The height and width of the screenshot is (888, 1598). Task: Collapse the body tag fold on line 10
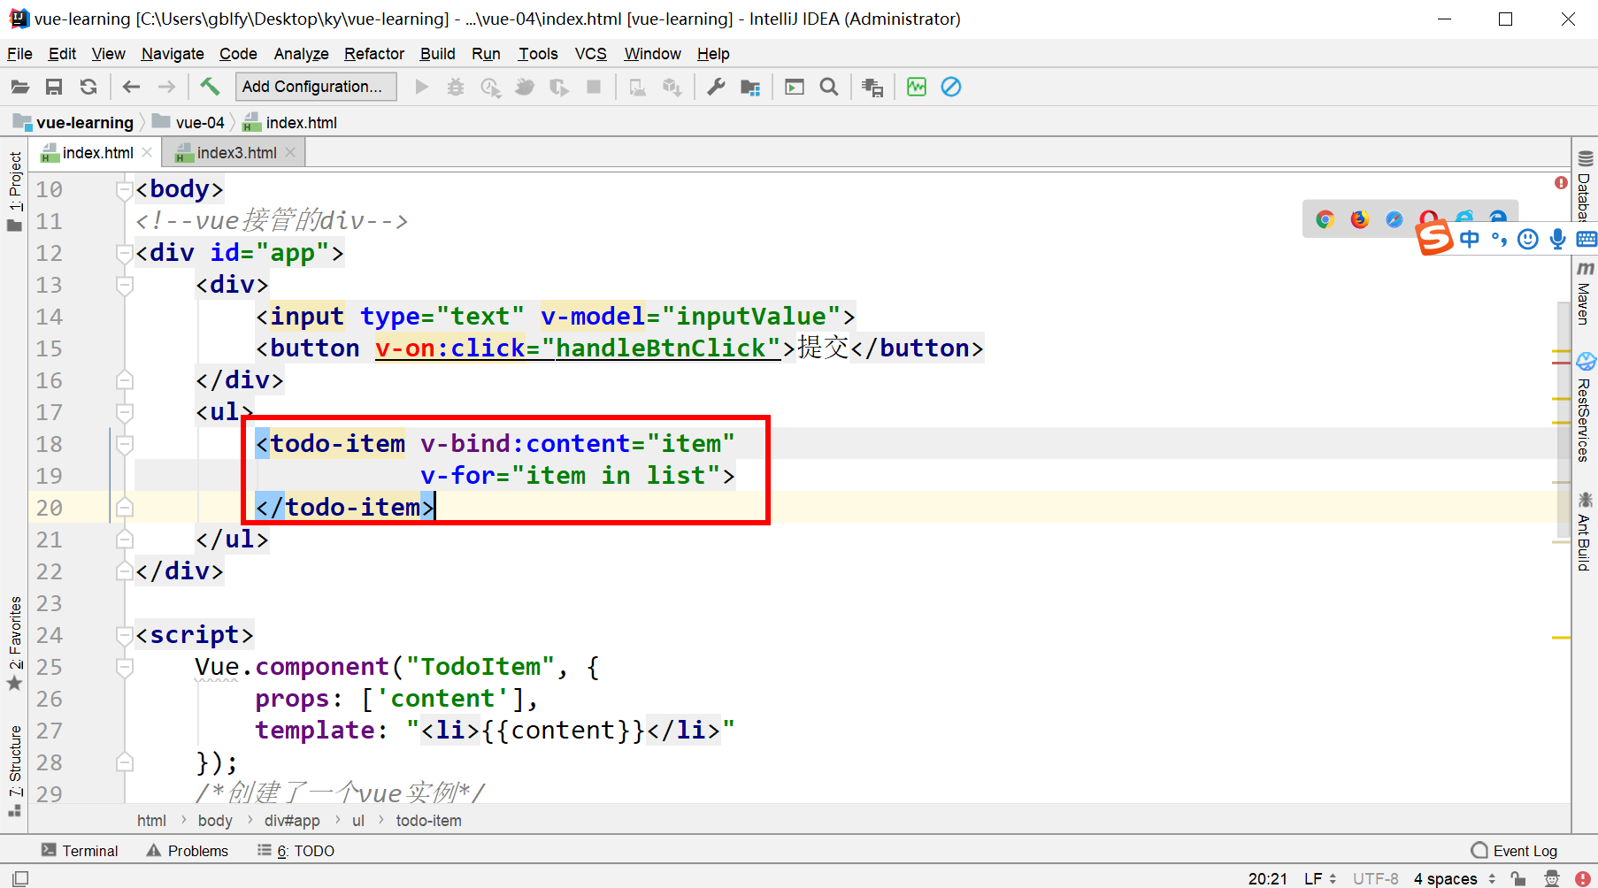pos(125,189)
